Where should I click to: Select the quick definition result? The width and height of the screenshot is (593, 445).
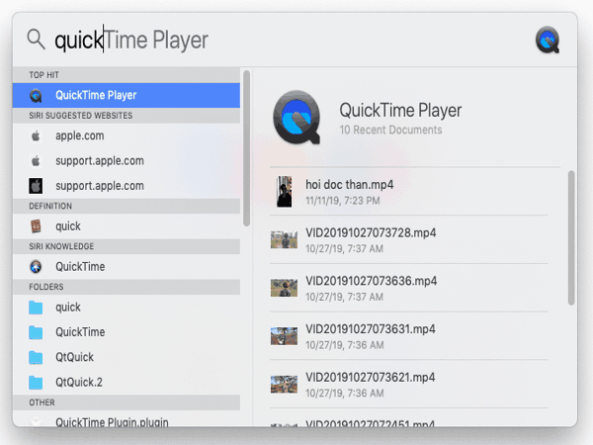pos(127,226)
